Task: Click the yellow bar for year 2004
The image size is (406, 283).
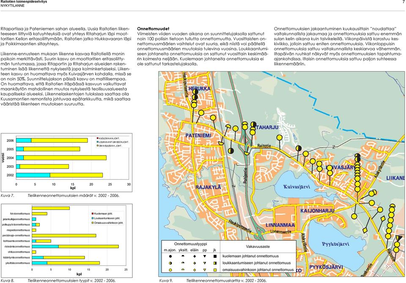Action: tap(65, 158)
